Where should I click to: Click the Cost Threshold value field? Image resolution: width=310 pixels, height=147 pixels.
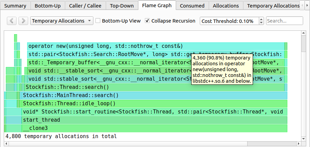pos(229,21)
